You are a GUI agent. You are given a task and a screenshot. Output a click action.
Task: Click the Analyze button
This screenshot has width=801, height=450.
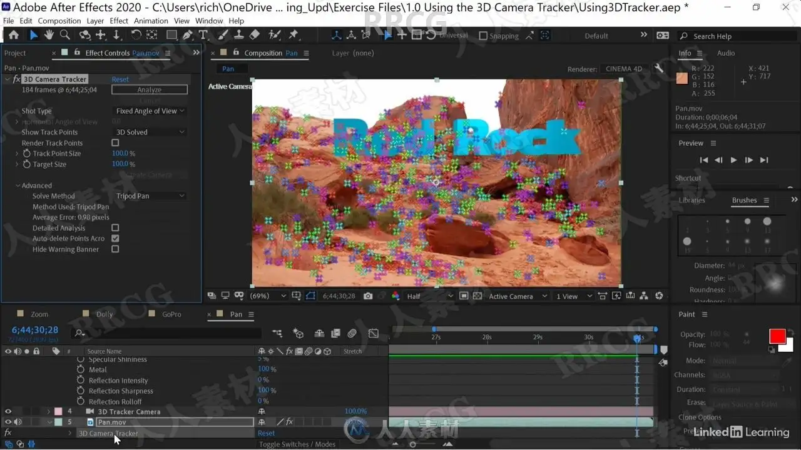(x=149, y=90)
